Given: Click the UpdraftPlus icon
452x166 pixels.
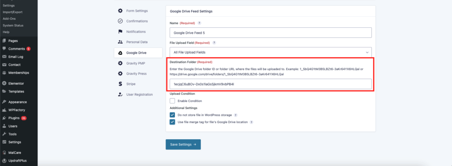Looking at the screenshot, I should coord(4,161).
